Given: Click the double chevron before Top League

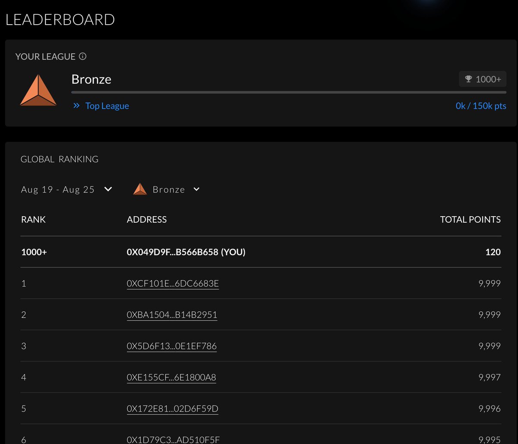Looking at the screenshot, I should (x=76, y=105).
